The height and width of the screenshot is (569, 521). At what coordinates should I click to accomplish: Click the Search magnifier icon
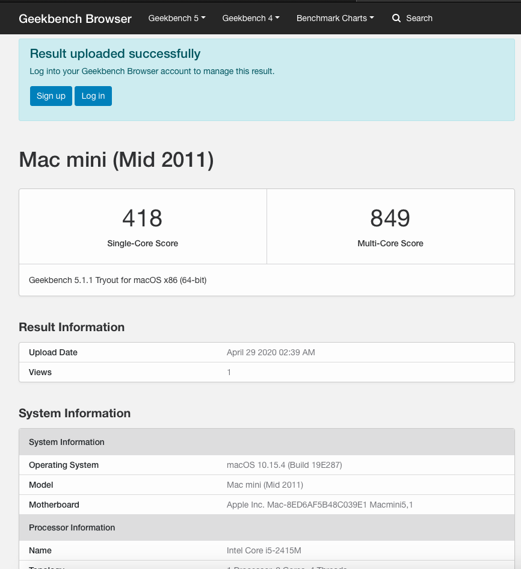(396, 18)
